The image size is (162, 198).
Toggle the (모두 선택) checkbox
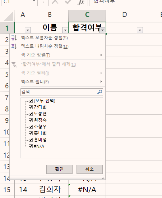pos(31,101)
